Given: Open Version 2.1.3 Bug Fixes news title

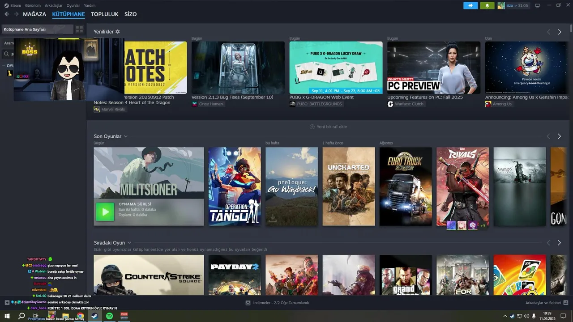Looking at the screenshot, I should click(x=232, y=97).
